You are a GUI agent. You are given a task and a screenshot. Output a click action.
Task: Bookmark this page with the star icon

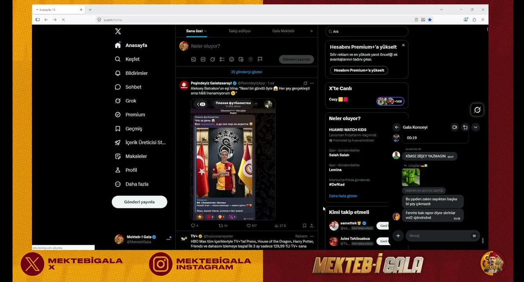[x=430, y=20]
